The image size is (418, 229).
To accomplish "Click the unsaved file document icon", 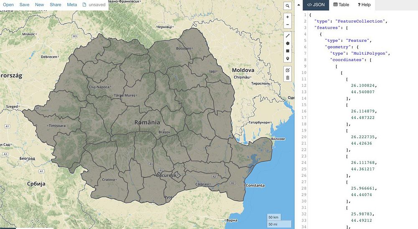I will (x=84, y=5).
